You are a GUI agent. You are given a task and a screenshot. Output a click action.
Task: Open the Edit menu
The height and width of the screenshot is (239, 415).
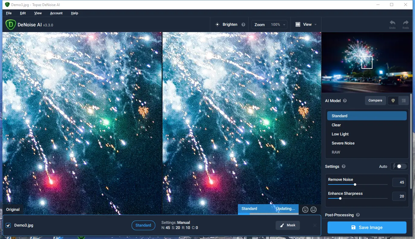click(x=23, y=13)
